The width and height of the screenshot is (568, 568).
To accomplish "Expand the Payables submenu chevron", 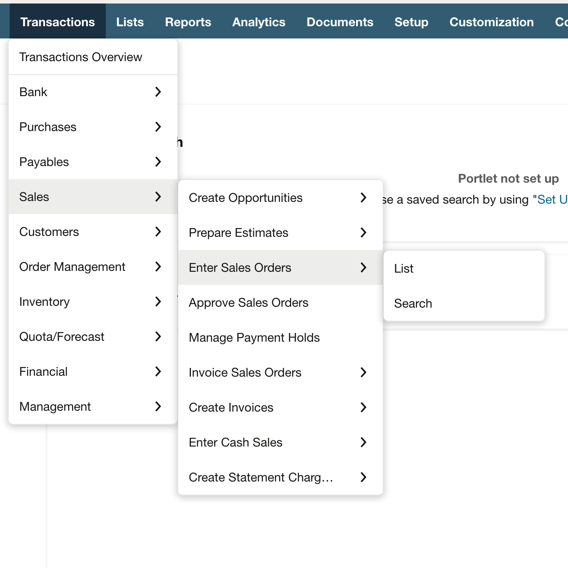I will (158, 162).
